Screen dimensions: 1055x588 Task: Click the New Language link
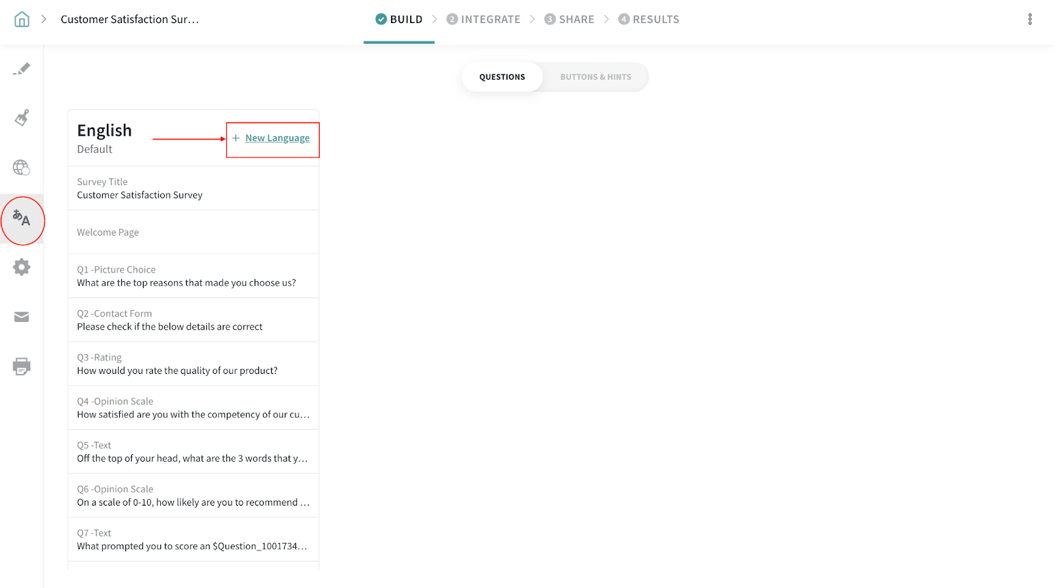point(277,138)
